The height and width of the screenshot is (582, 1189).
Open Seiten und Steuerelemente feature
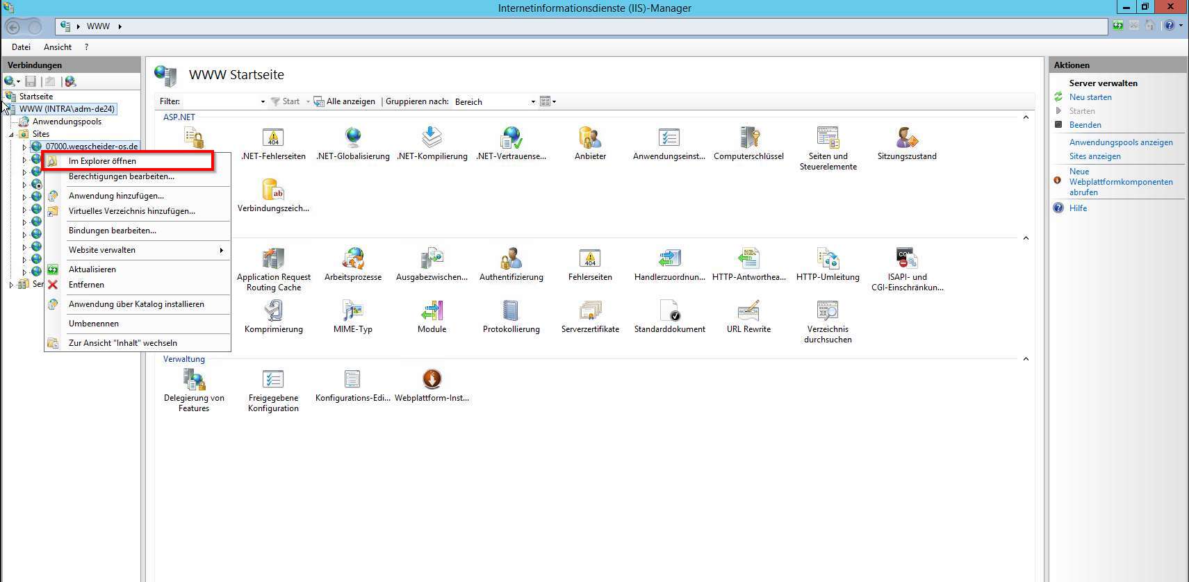pyautogui.click(x=828, y=149)
